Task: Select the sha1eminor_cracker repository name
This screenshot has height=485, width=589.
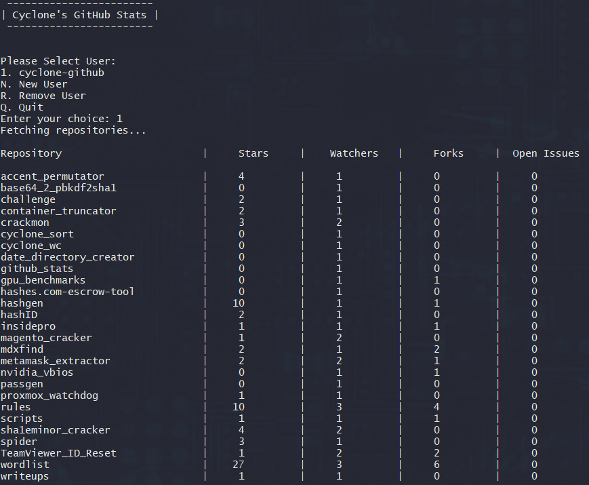Action: 56,430
